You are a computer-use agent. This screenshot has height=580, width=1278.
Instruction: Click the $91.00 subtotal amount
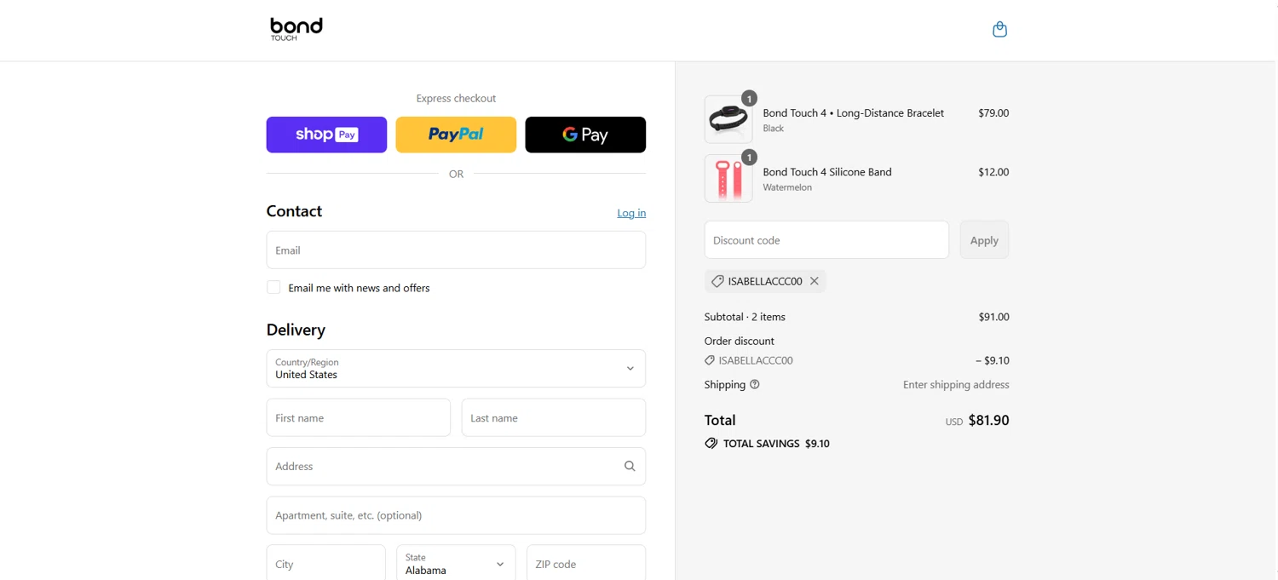pyautogui.click(x=993, y=317)
